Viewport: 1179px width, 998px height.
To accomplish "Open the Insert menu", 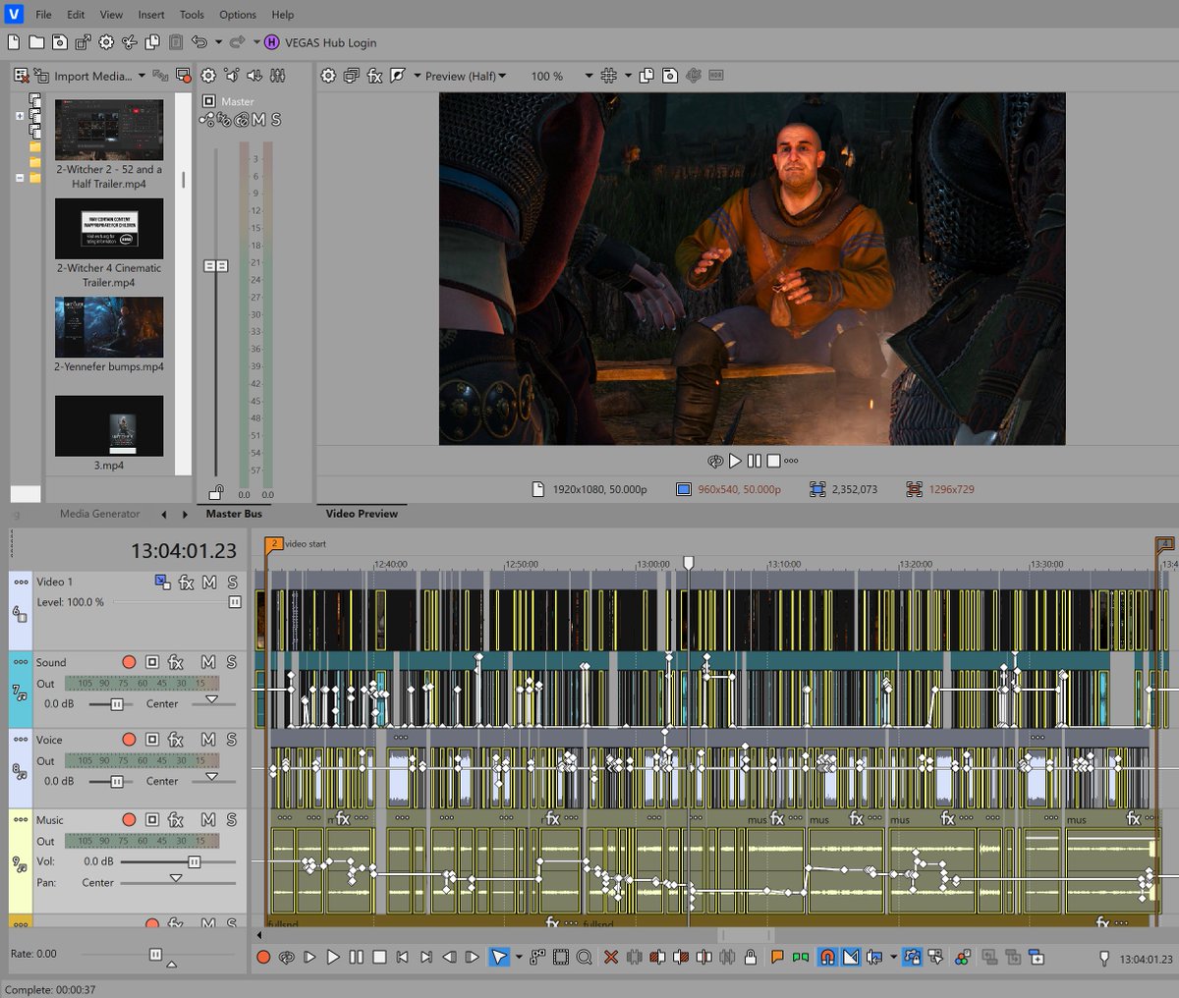I will (151, 15).
